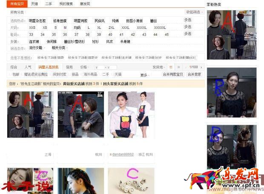Viewport: 264px width, 194px height.
Task: Filter by 蕾丝 in 选购热点 row
Action: [153, 21]
